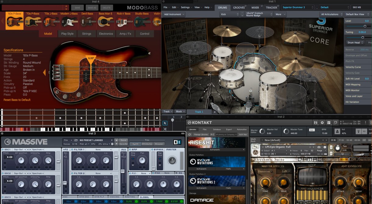The width and height of the screenshot is (372, 204).
Task: Toggle OSC1 power button in Massive
Action: [3, 150]
